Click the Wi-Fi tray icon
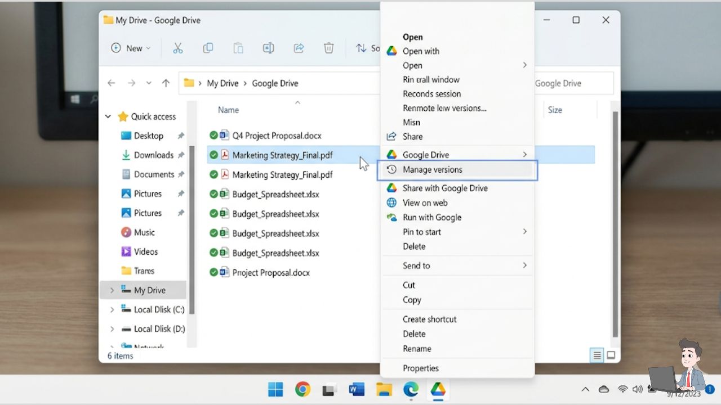The image size is (721, 405). (x=623, y=389)
